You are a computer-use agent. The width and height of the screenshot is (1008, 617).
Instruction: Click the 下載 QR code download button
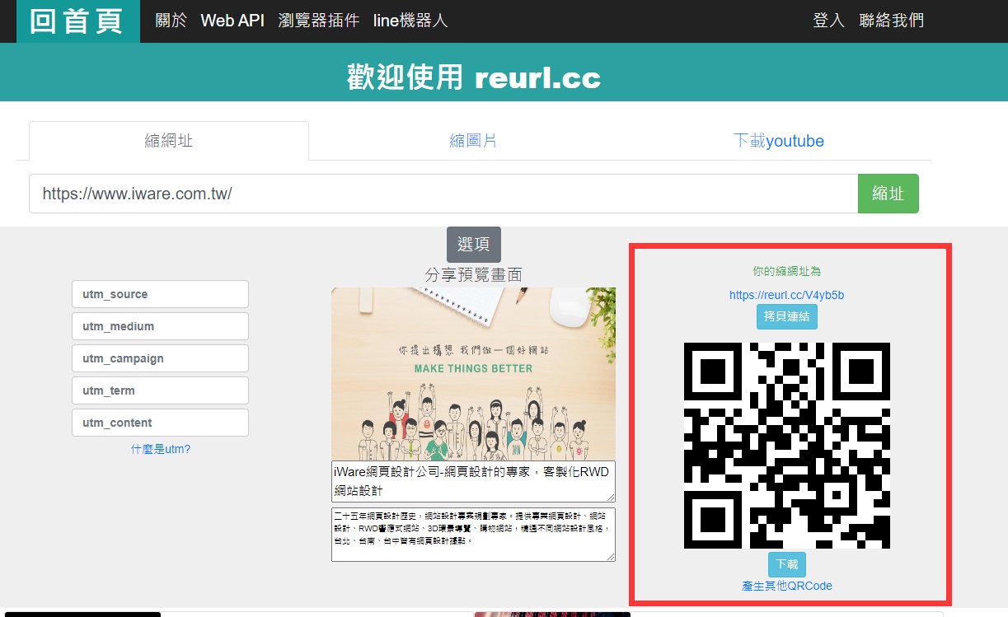786,564
